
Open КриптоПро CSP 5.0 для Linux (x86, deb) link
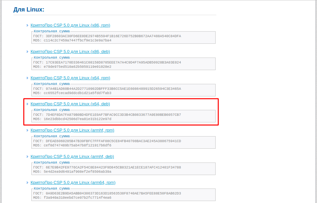point(70,52)
